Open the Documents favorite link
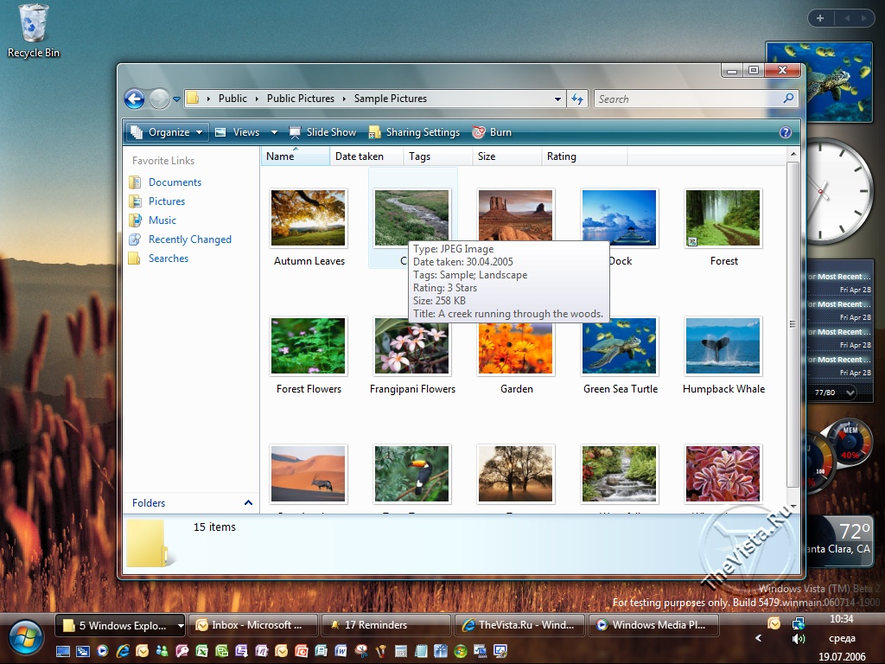The image size is (885, 664). [175, 182]
